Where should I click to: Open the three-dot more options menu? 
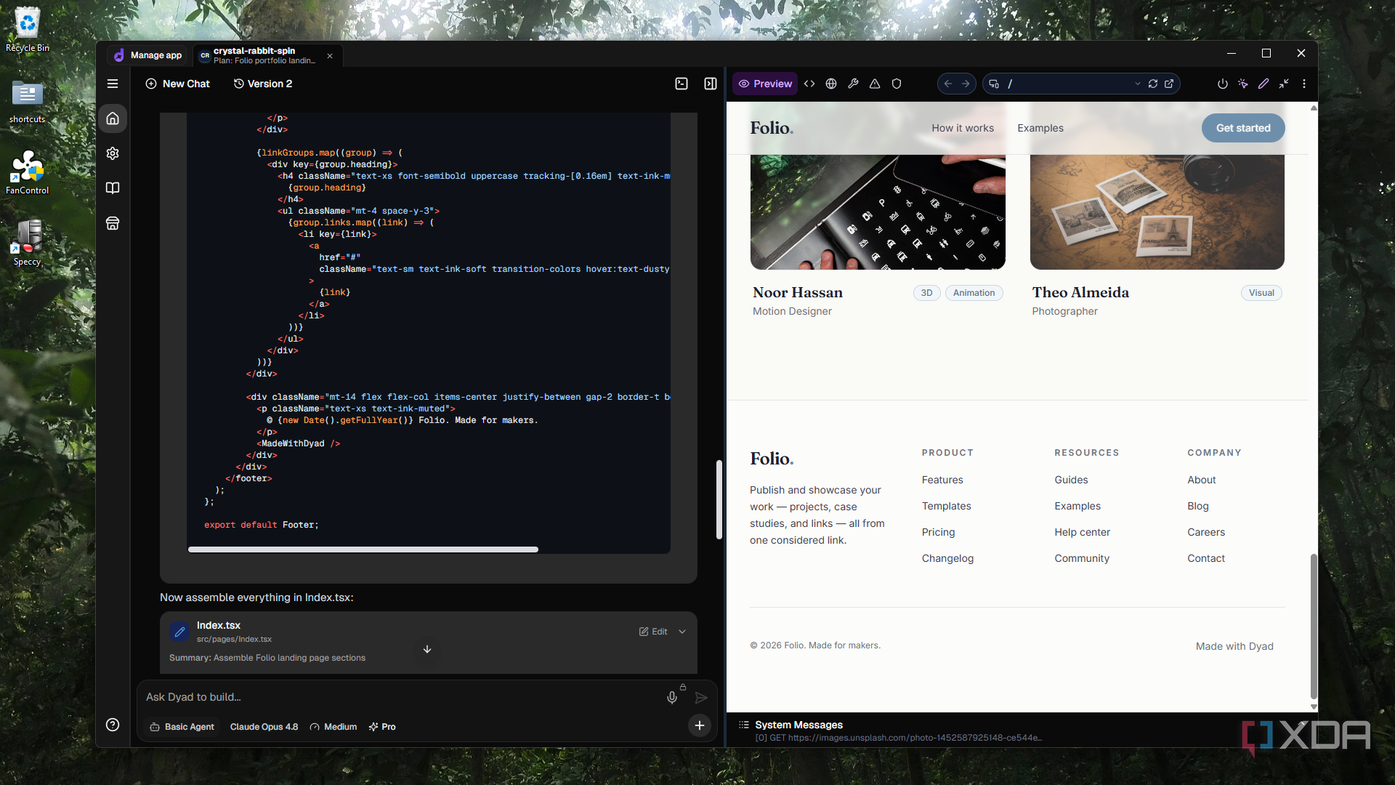1304,84
